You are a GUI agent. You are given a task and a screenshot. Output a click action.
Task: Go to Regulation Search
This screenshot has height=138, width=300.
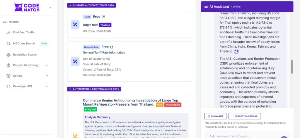point(25,55)
